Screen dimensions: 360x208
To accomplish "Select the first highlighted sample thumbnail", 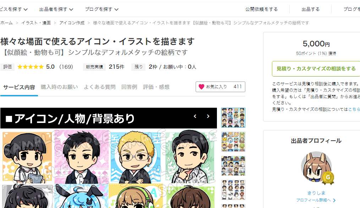I will pos(233,118).
